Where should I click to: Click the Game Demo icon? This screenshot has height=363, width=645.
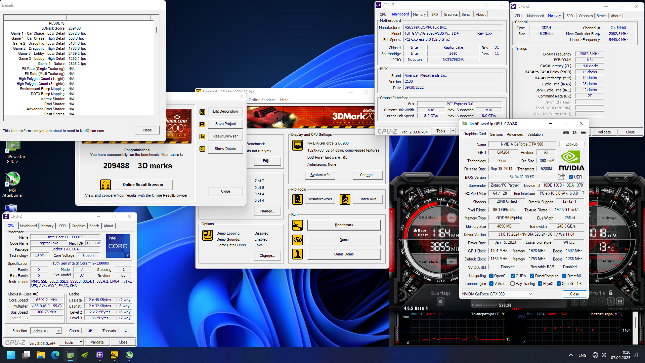tap(298, 254)
